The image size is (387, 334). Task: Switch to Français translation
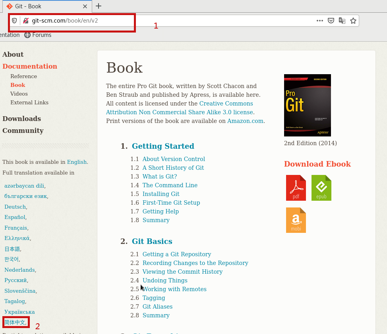coord(16,228)
